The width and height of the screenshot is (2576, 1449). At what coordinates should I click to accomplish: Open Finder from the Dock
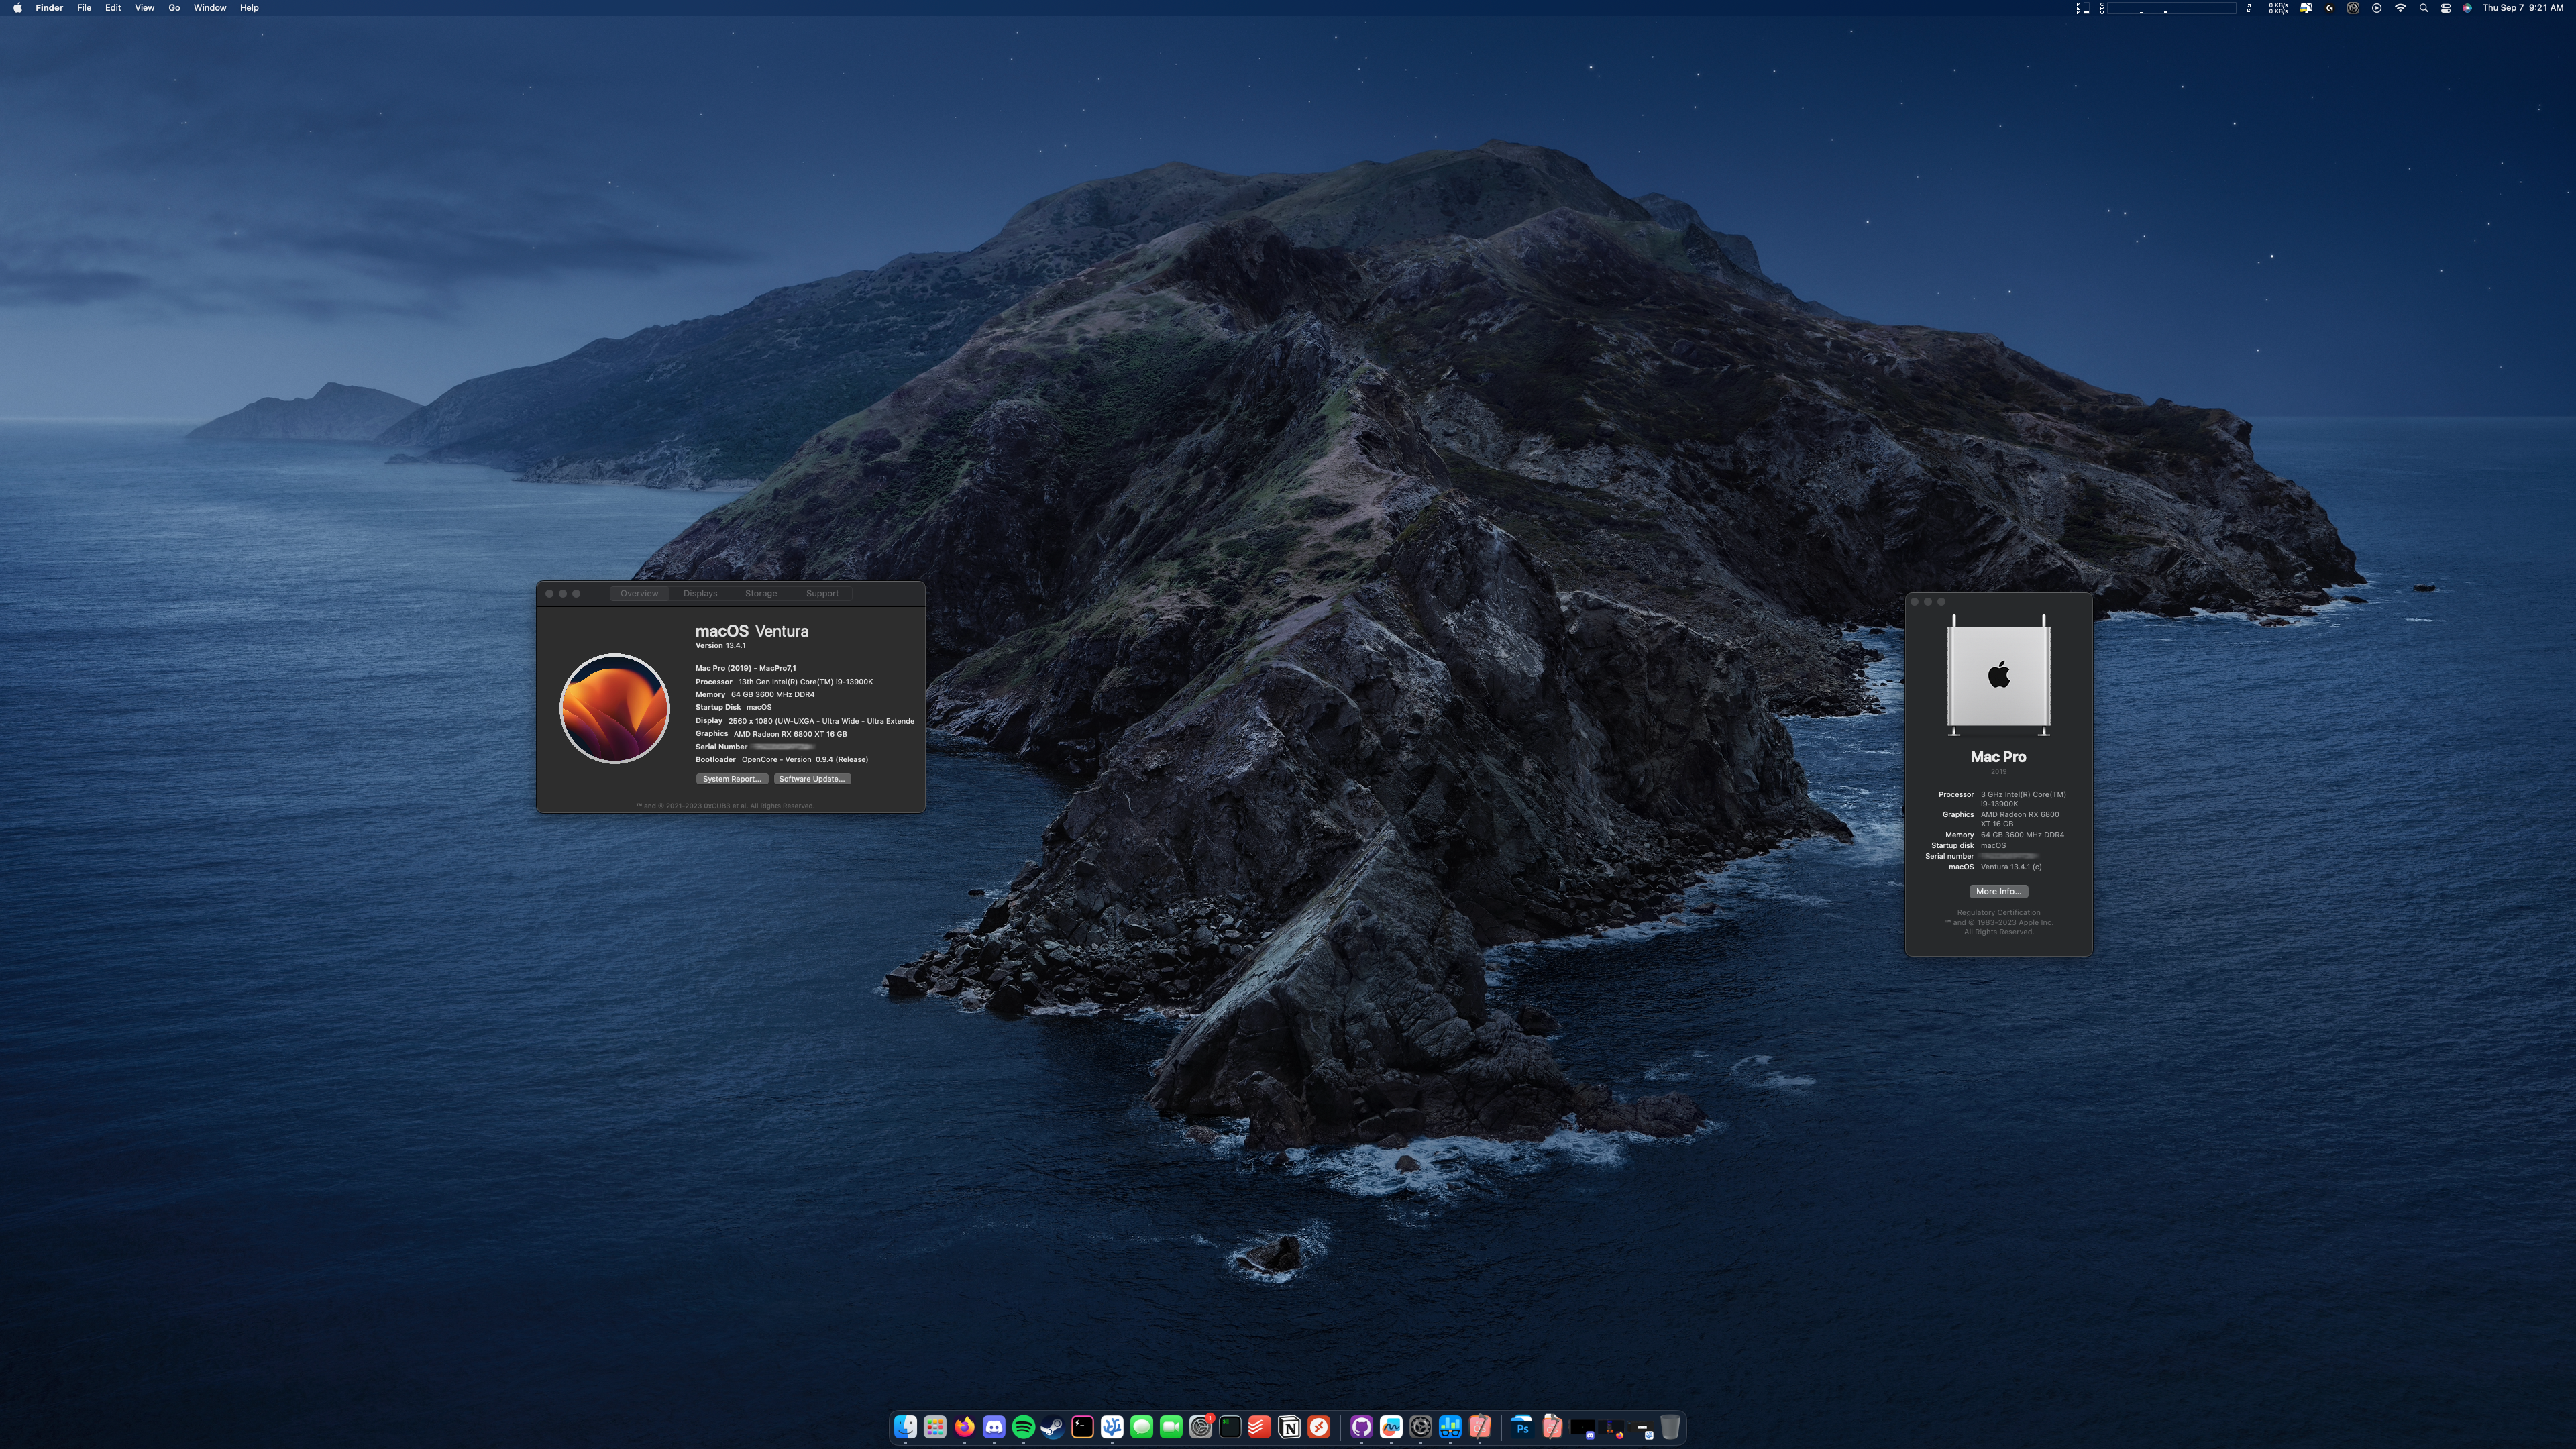tap(905, 1427)
